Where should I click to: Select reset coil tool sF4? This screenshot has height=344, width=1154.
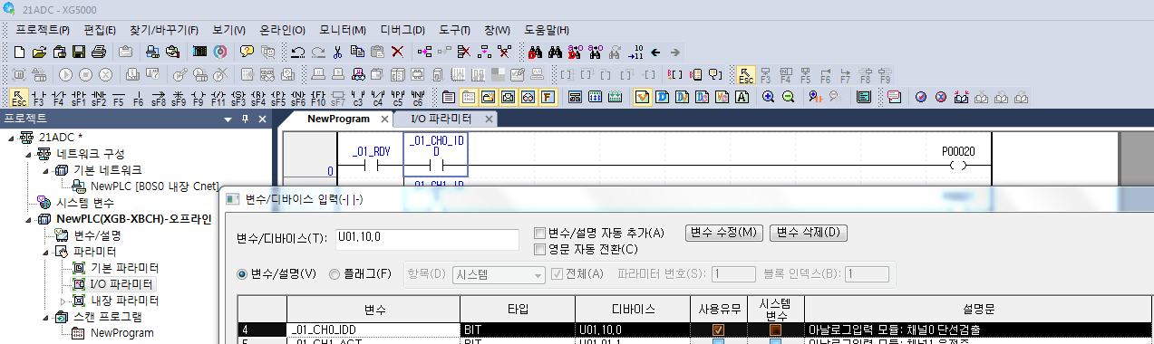click(x=258, y=97)
